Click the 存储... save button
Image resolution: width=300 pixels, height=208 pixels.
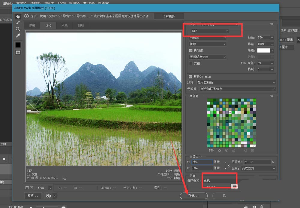pos(193,196)
